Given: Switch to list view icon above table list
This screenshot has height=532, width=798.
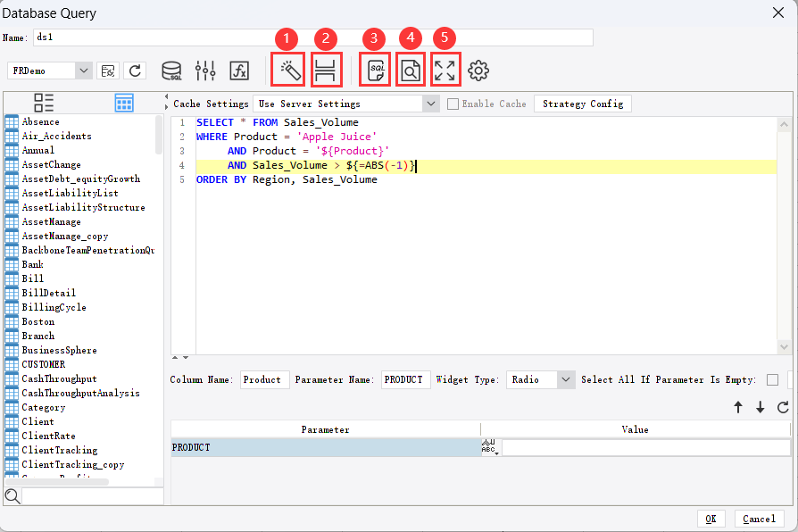Looking at the screenshot, I should 44,103.
